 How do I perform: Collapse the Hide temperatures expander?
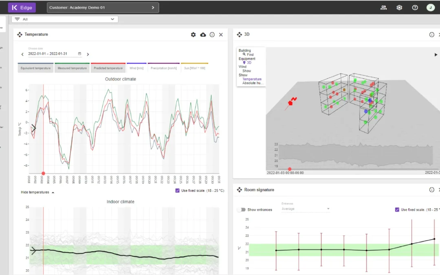click(37, 192)
